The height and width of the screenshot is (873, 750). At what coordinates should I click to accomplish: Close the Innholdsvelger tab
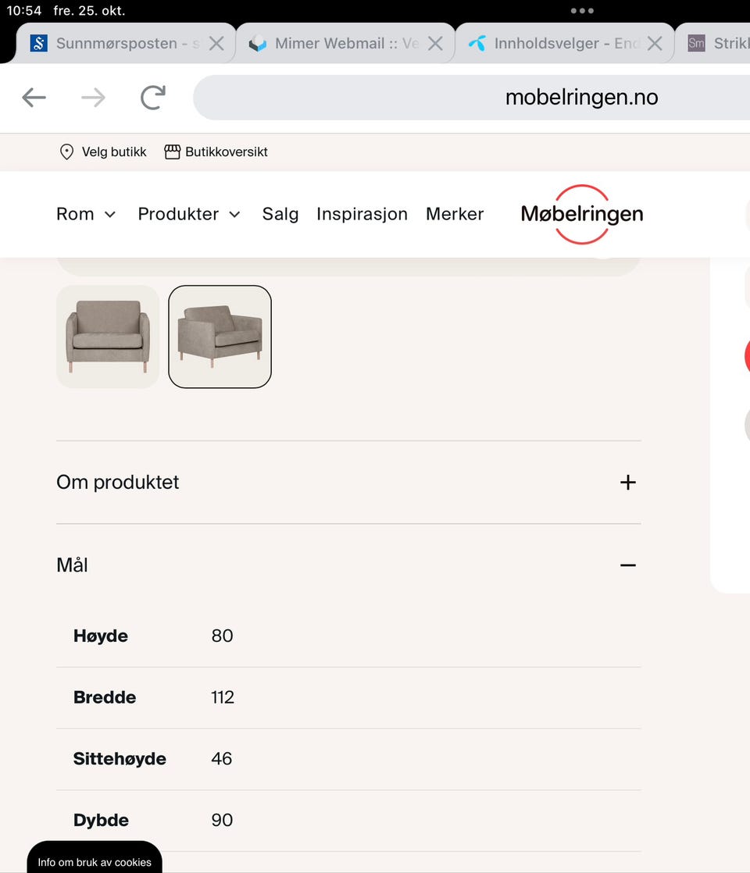655,44
